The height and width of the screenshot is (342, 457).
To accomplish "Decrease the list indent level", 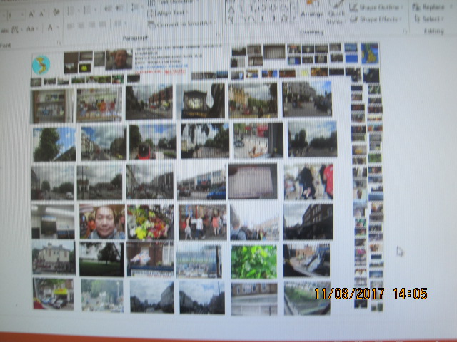I will (108, 9).
